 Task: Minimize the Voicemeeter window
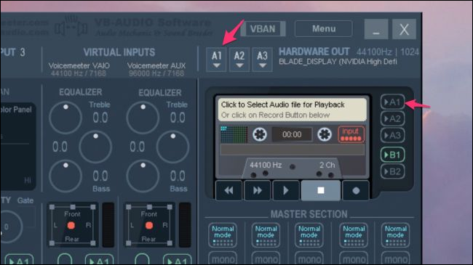coord(376,29)
